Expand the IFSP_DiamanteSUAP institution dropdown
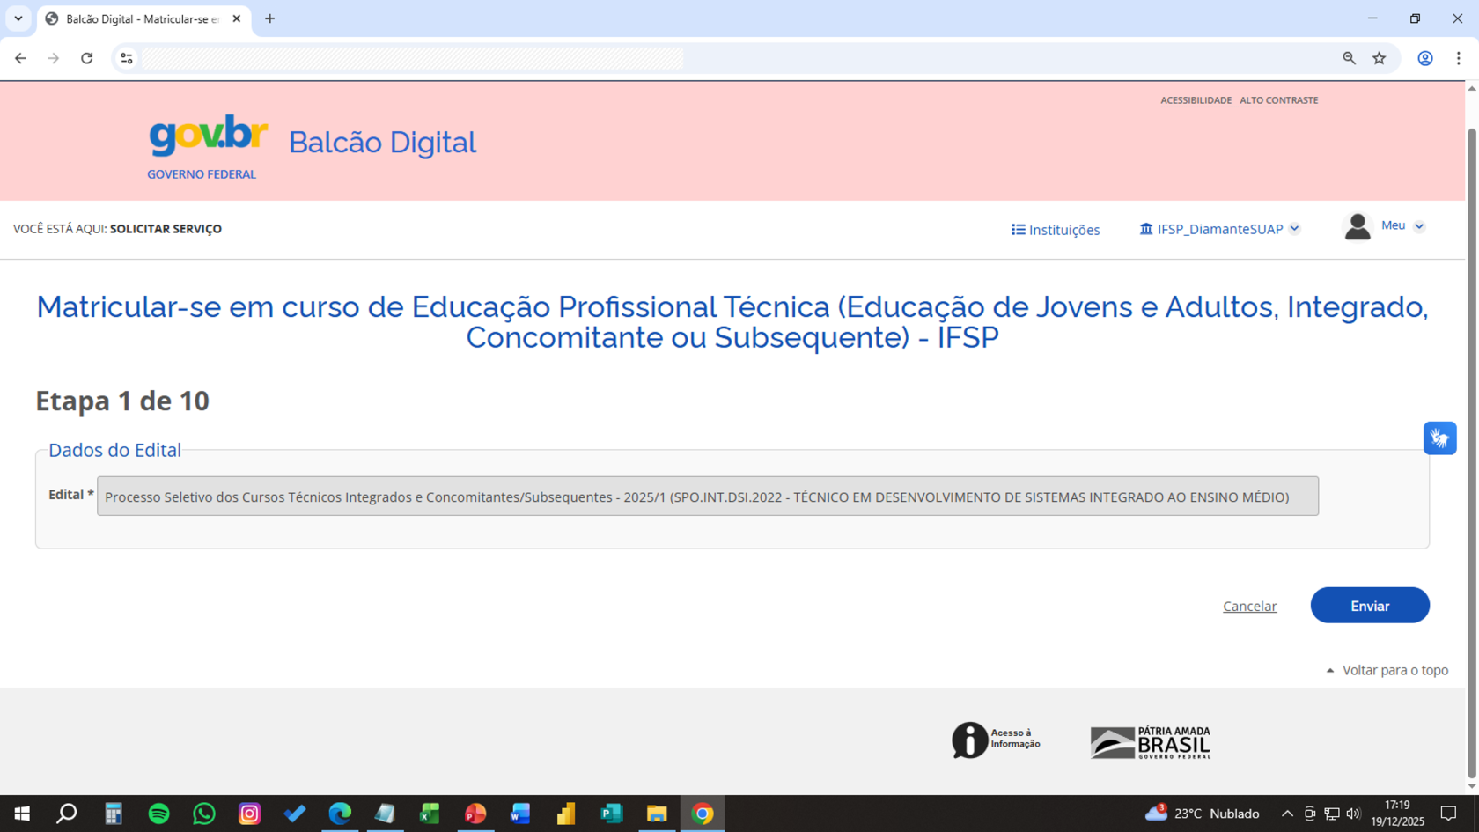 1294,228
